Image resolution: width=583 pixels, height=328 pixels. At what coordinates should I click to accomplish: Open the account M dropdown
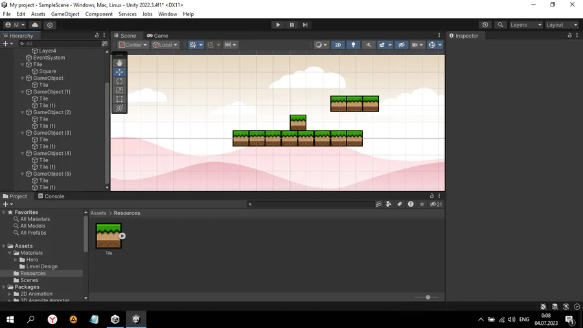pyautogui.click(x=15, y=25)
